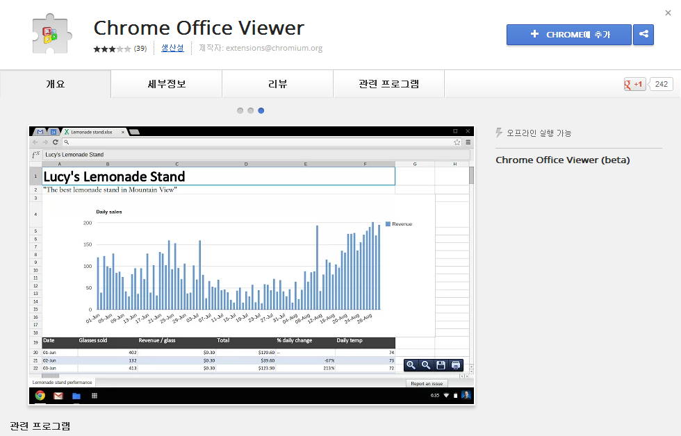Click the clock showing 6:35
Image resolution: width=681 pixels, height=436 pixels.
(435, 395)
